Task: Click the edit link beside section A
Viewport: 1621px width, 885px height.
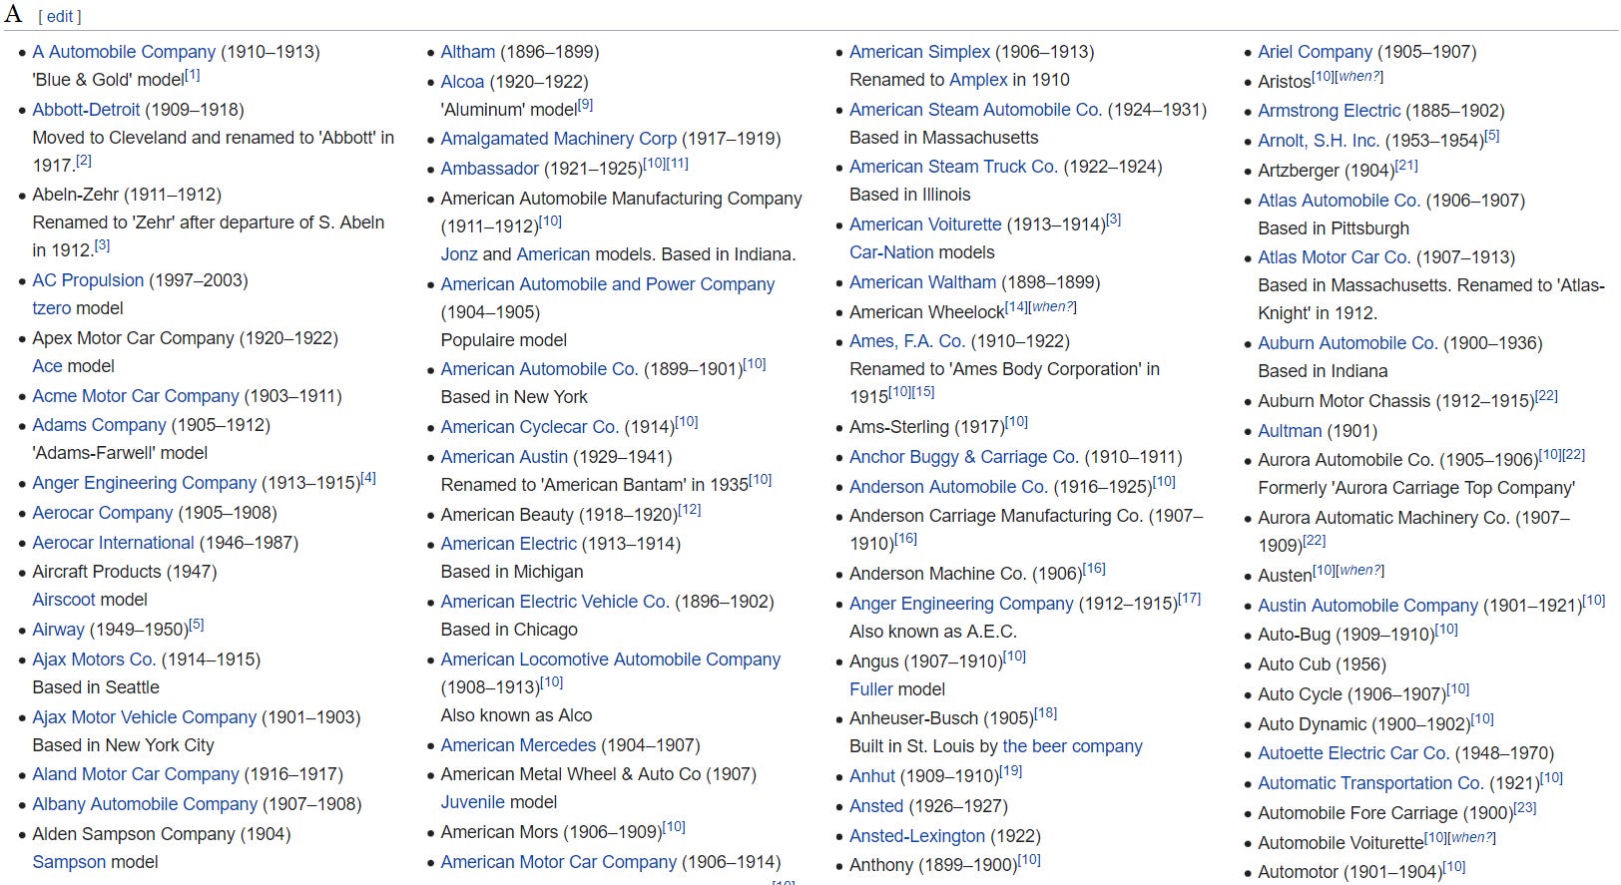Action: pyautogui.click(x=59, y=17)
